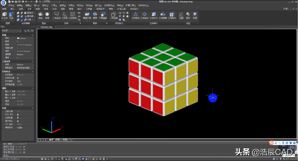The height and width of the screenshot is (161, 298).
Task: Click the coordinates readout in status bar
Action: [x=9, y=159]
